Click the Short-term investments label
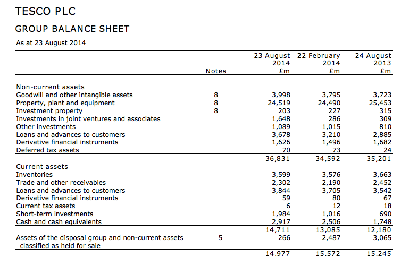409x256 pixels. (x=55, y=214)
